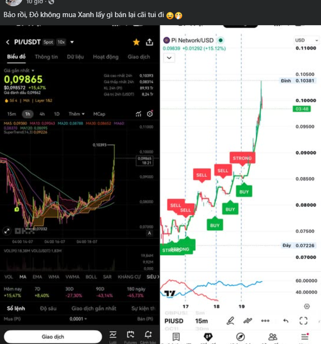The height and width of the screenshot is (344, 321).
Task: Open the 15m interval selector
Action: tap(201, 321)
